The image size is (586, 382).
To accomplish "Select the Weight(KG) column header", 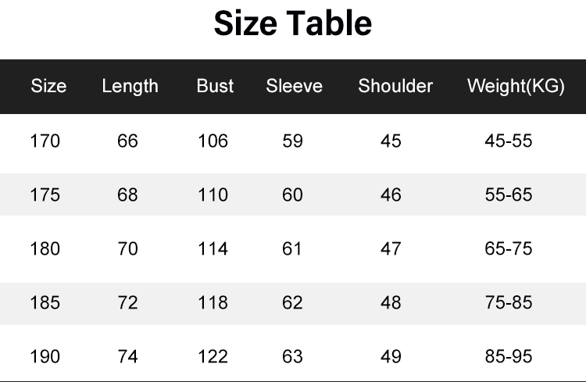I will pos(516,87).
